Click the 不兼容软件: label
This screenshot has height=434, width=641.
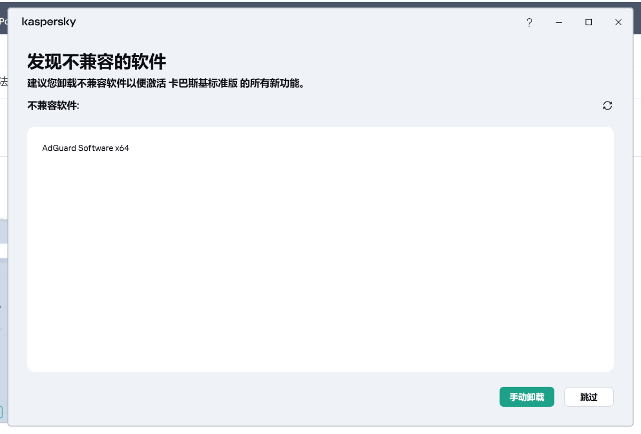point(53,106)
